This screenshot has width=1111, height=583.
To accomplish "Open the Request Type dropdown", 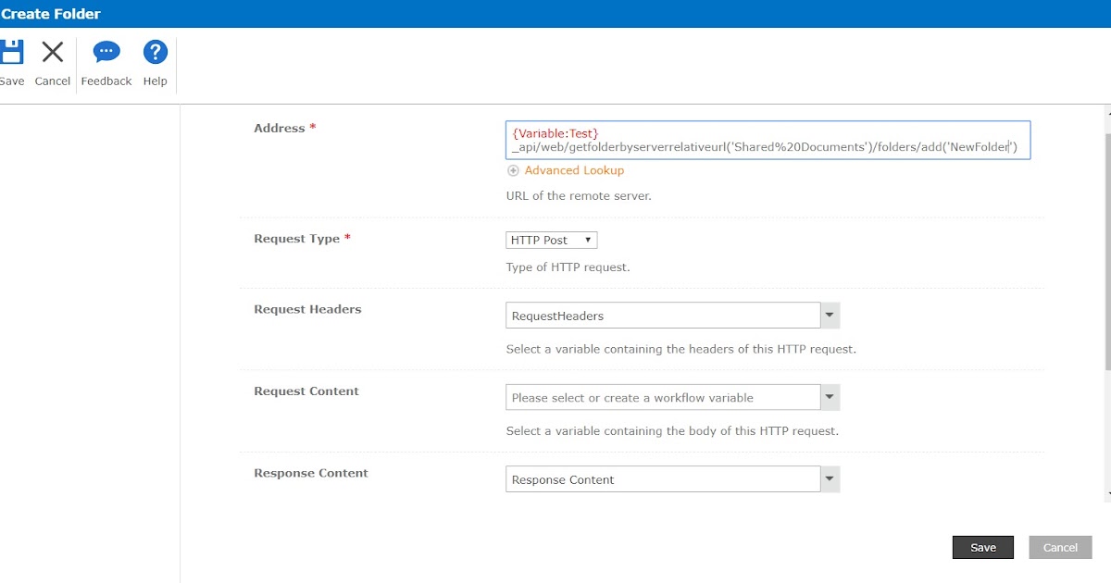I will click(590, 240).
